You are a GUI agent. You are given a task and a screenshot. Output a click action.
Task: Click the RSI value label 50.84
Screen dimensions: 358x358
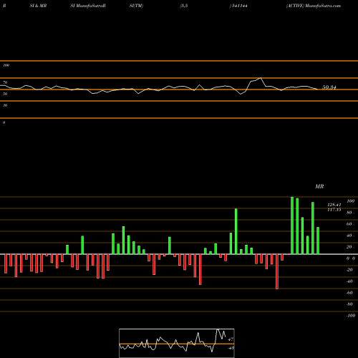coord(329,87)
